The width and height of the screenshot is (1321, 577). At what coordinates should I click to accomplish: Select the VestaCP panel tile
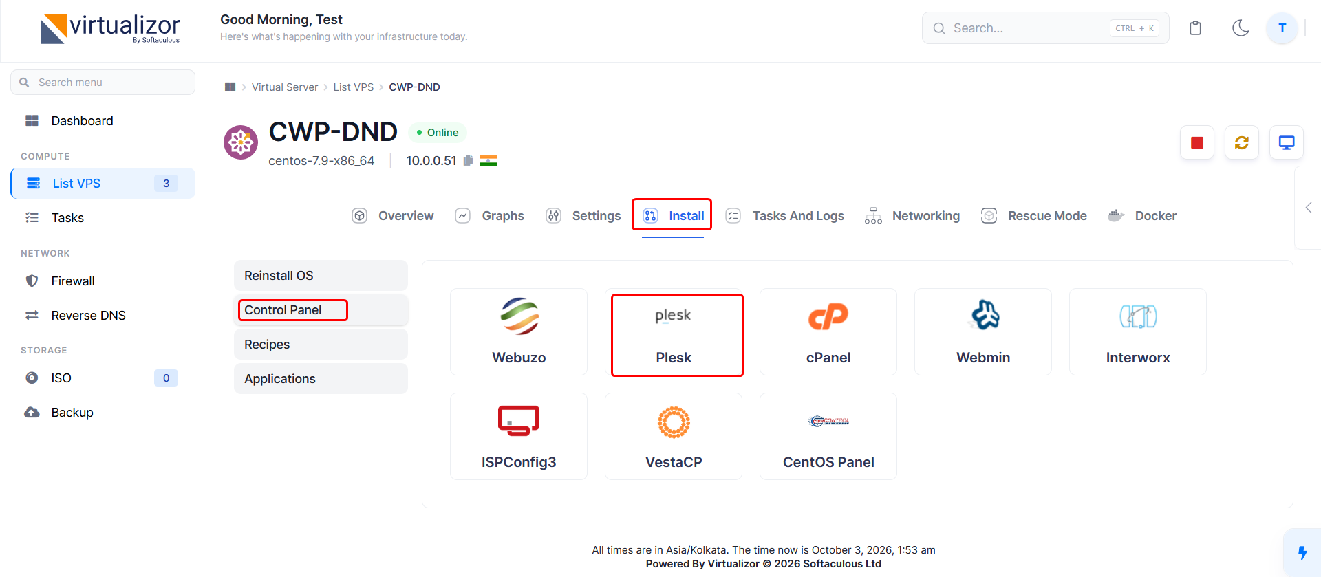pyautogui.click(x=674, y=436)
